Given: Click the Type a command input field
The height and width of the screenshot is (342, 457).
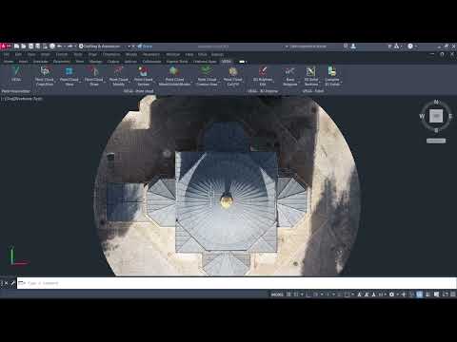Looking at the screenshot, I should point(236,283).
